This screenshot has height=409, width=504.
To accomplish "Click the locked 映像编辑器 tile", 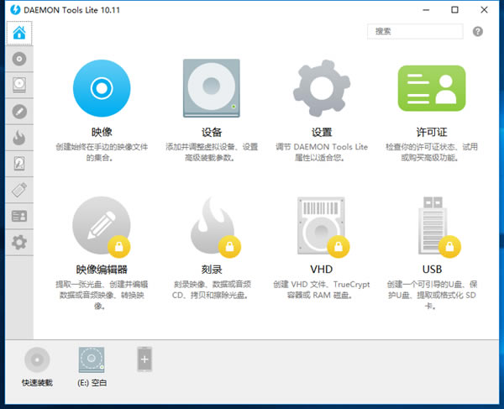I will tap(102, 224).
